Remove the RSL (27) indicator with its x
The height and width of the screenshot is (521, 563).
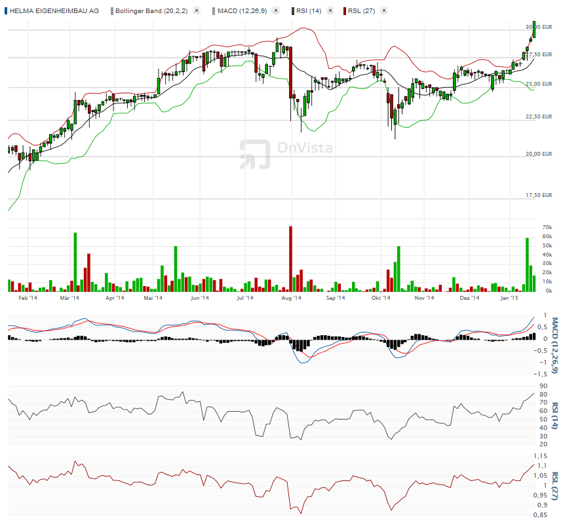(x=384, y=10)
